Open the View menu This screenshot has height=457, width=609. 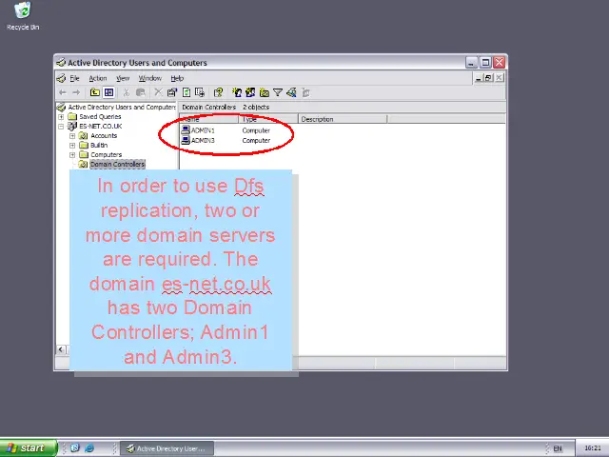coord(123,78)
